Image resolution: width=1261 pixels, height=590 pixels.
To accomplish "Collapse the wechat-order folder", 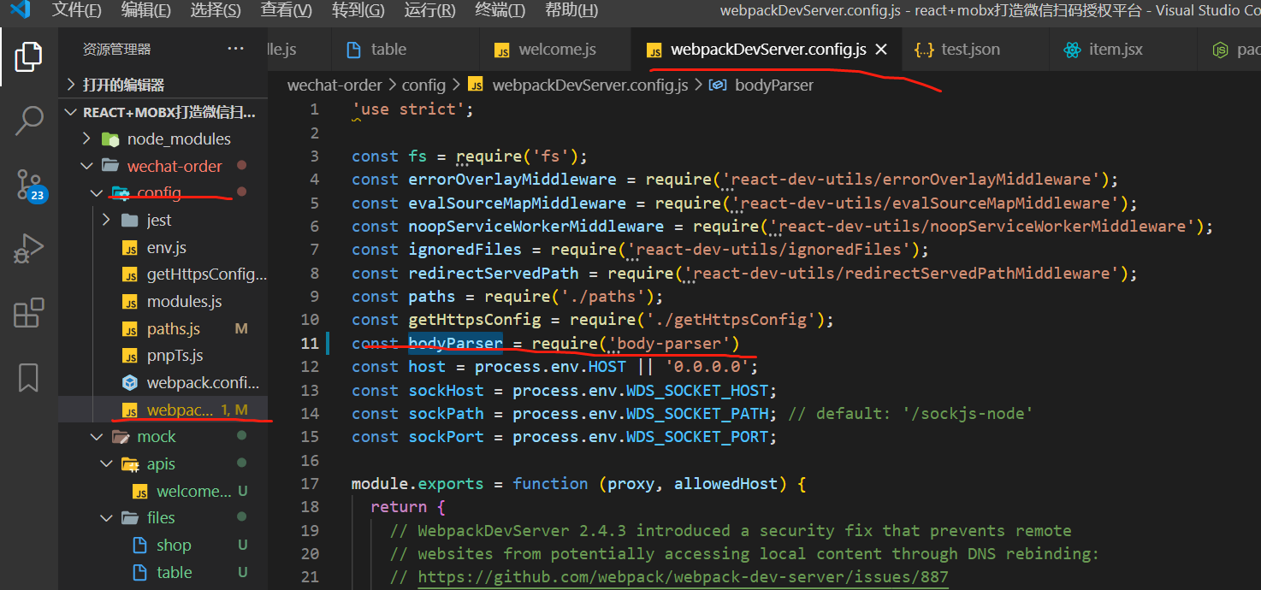I will [86, 166].
